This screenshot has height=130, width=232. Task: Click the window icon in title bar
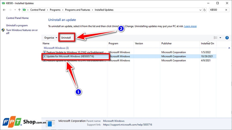pyautogui.click(x=3, y=3)
